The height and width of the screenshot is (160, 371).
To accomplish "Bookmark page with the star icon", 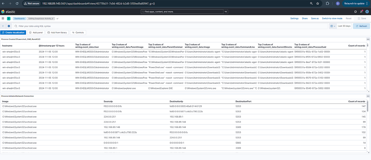I will click(318, 3).
